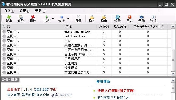
Task: Select the 长江现货1 task name
Action: click(x=71, y=68)
